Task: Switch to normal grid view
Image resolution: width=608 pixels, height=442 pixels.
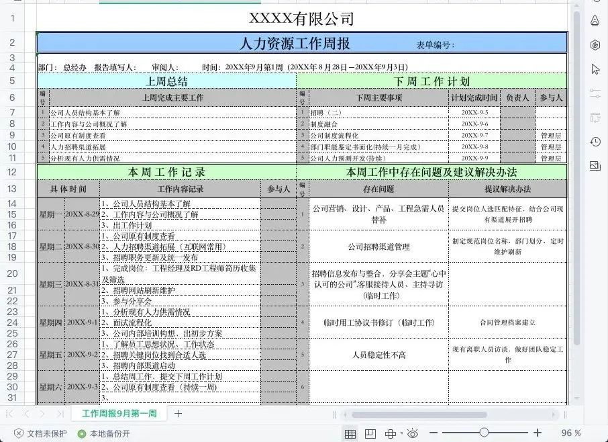Action: [350, 433]
